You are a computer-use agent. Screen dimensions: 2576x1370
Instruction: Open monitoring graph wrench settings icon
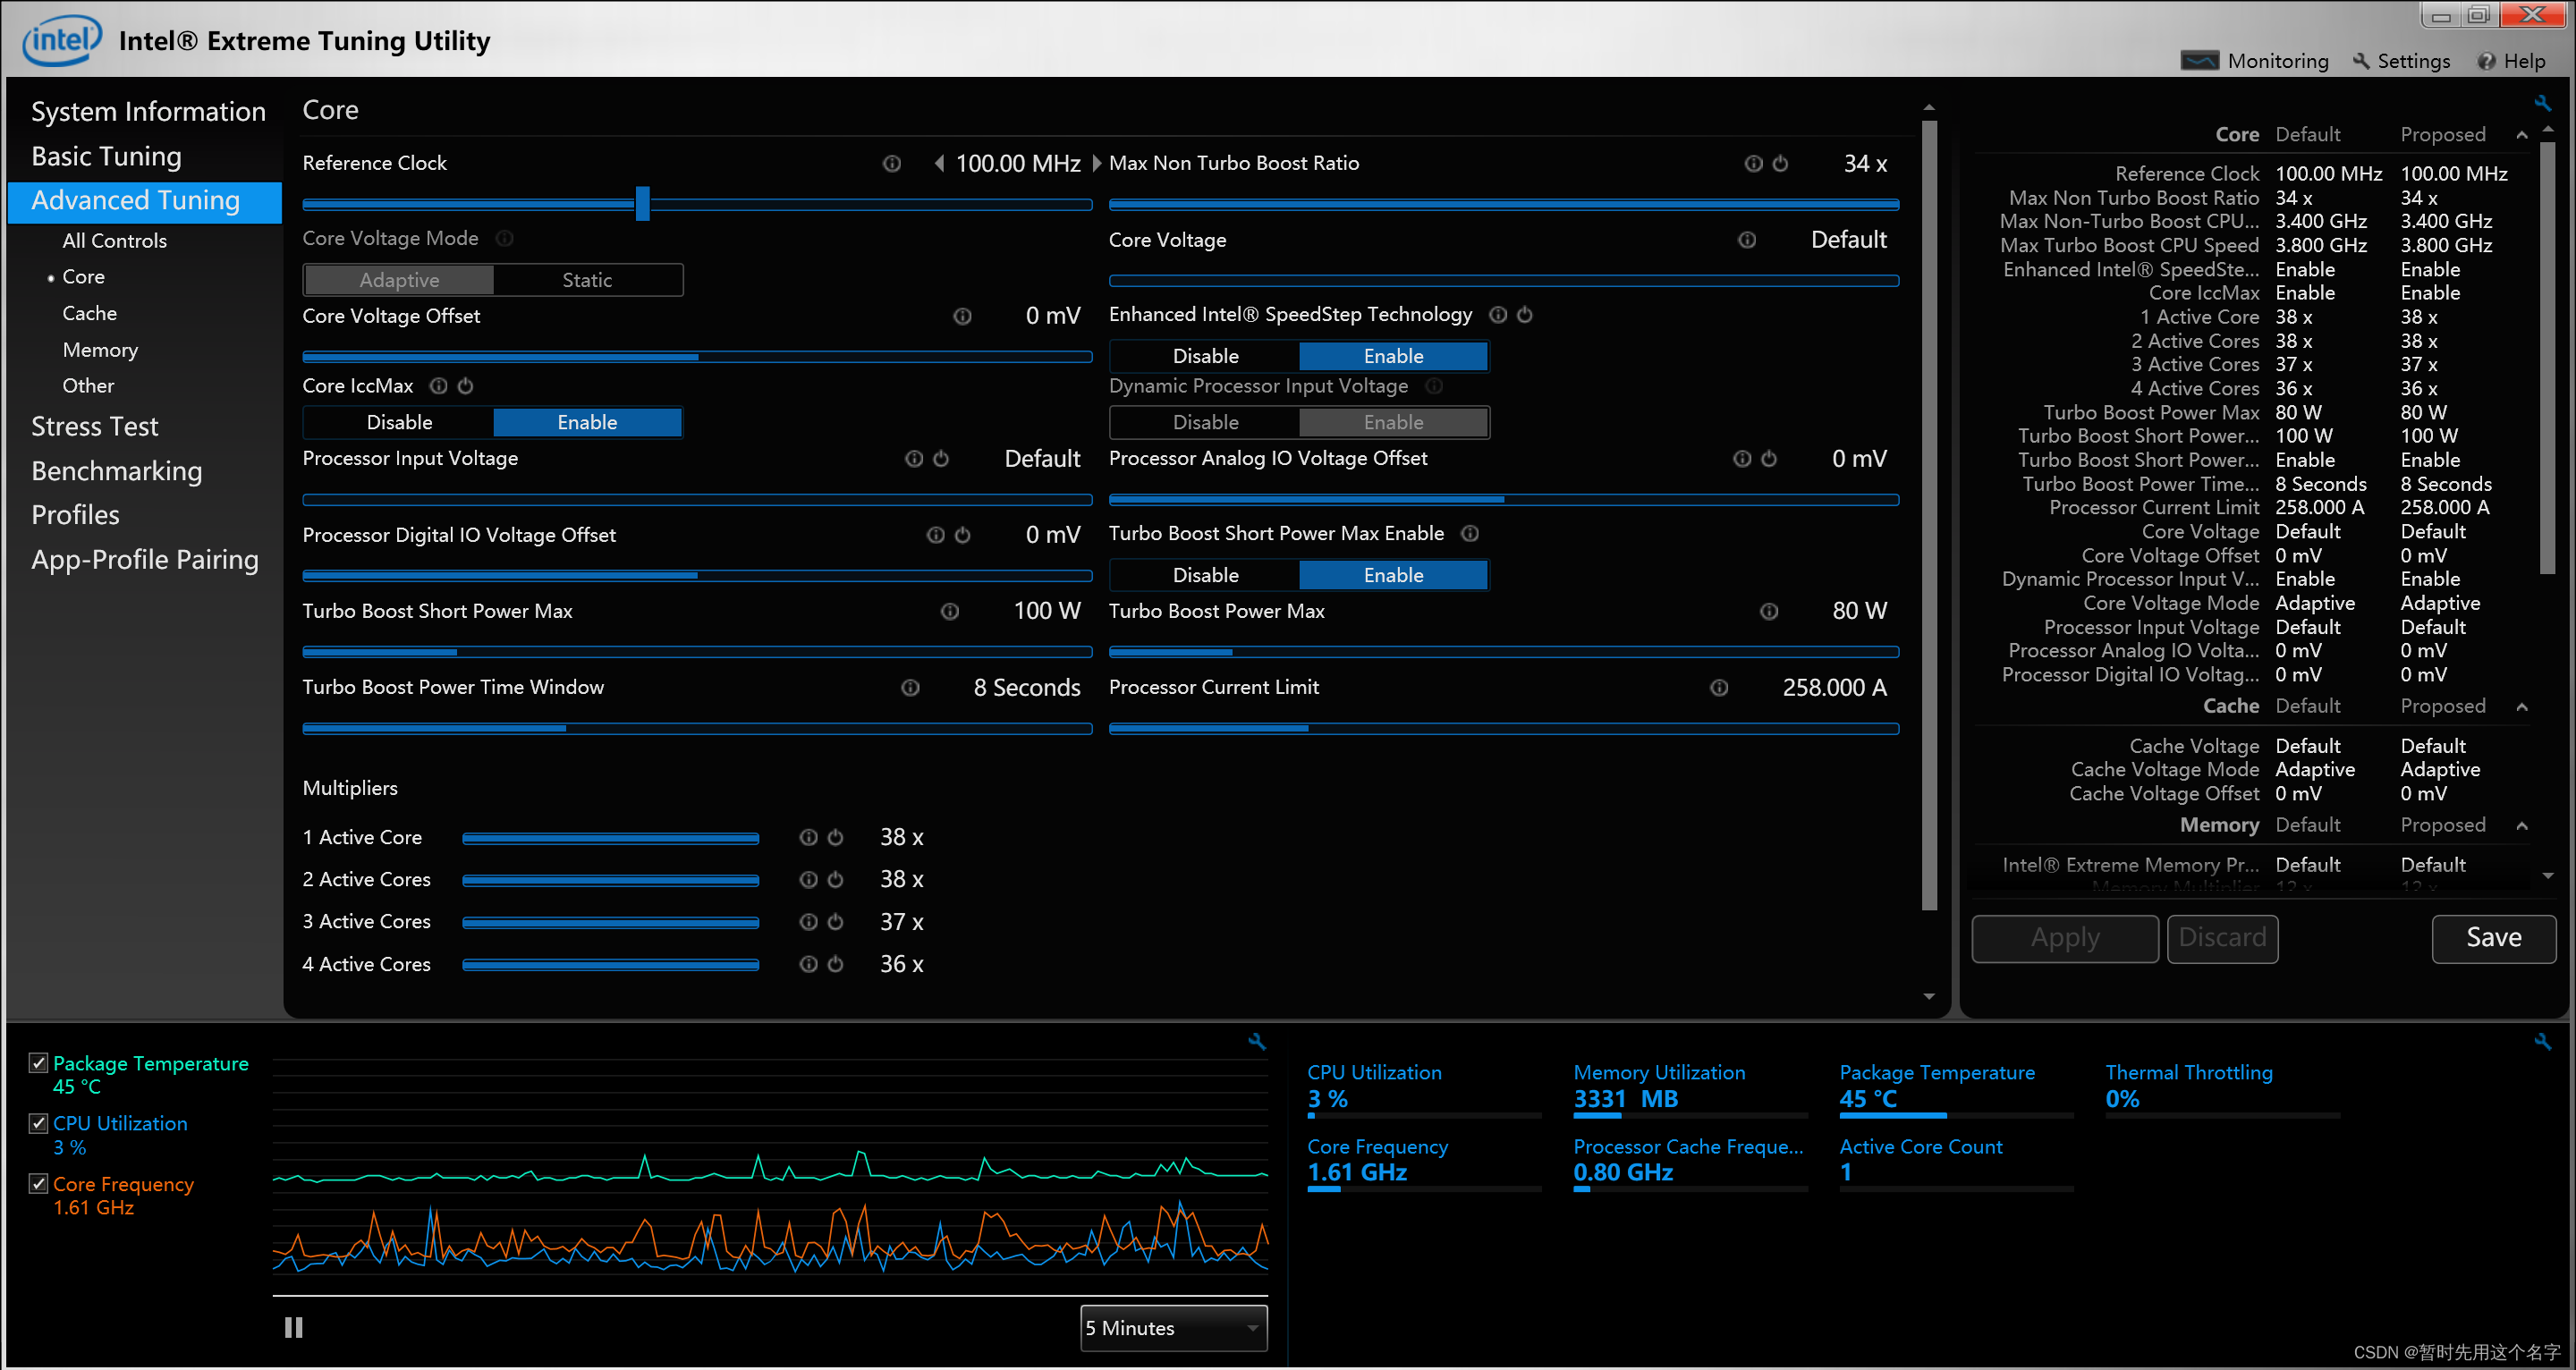(1257, 1042)
